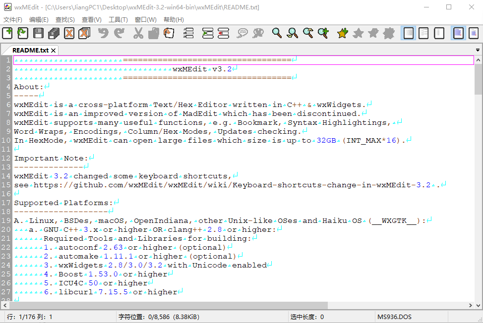Click the Undo arrow icon
Screen dimensions: 483x323
click(104, 33)
